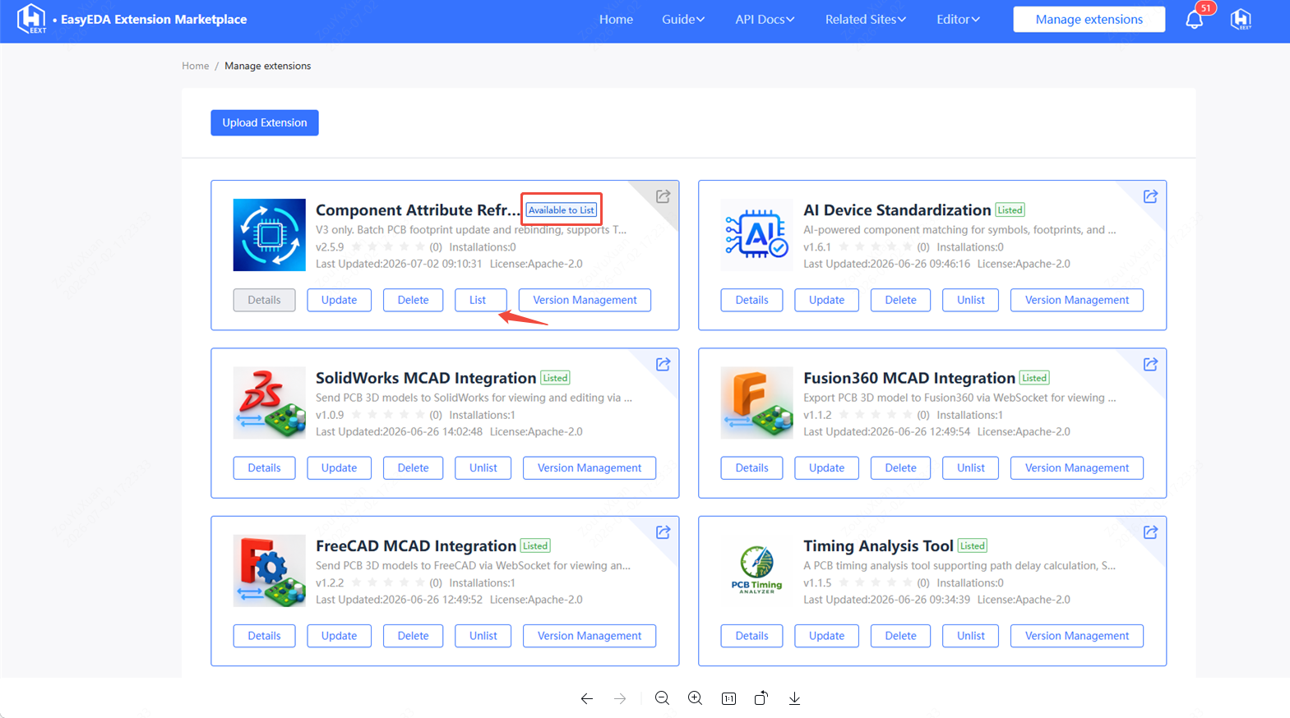Open share icon on SolidWorks MCAD Integration card
This screenshot has width=1290, height=718.
(x=663, y=364)
